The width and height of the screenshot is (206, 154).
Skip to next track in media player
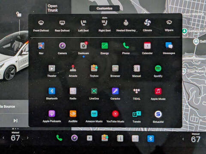(15, 121)
